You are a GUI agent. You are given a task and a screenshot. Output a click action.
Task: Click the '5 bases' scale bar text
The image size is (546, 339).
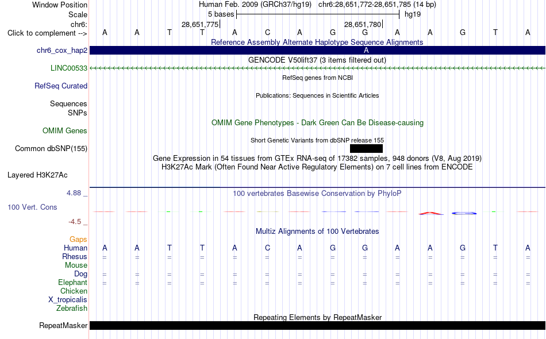coord(221,14)
